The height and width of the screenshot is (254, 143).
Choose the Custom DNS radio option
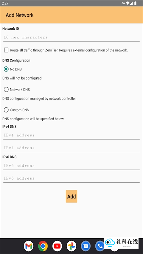[6, 110]
